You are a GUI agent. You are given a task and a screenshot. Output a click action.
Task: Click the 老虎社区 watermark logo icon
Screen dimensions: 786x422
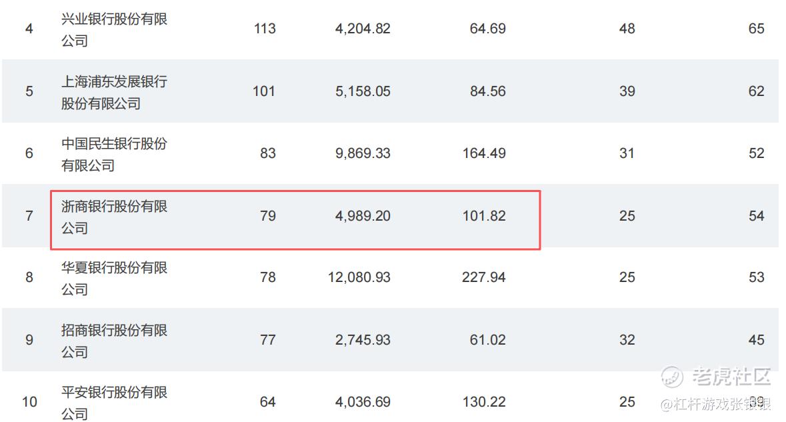(x=672, y=377)
